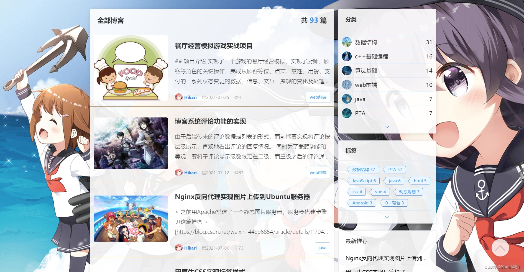Click java tag on Nginx post
This screenshot has height=272, width=524.
coord(322,248)
